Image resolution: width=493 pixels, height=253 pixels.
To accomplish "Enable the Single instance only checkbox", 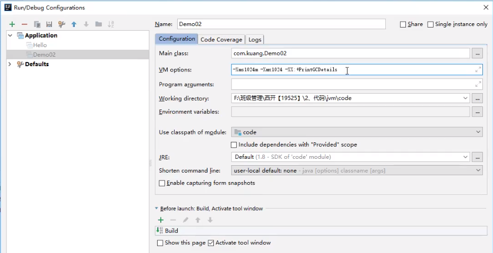I will [x=430, y=24].
